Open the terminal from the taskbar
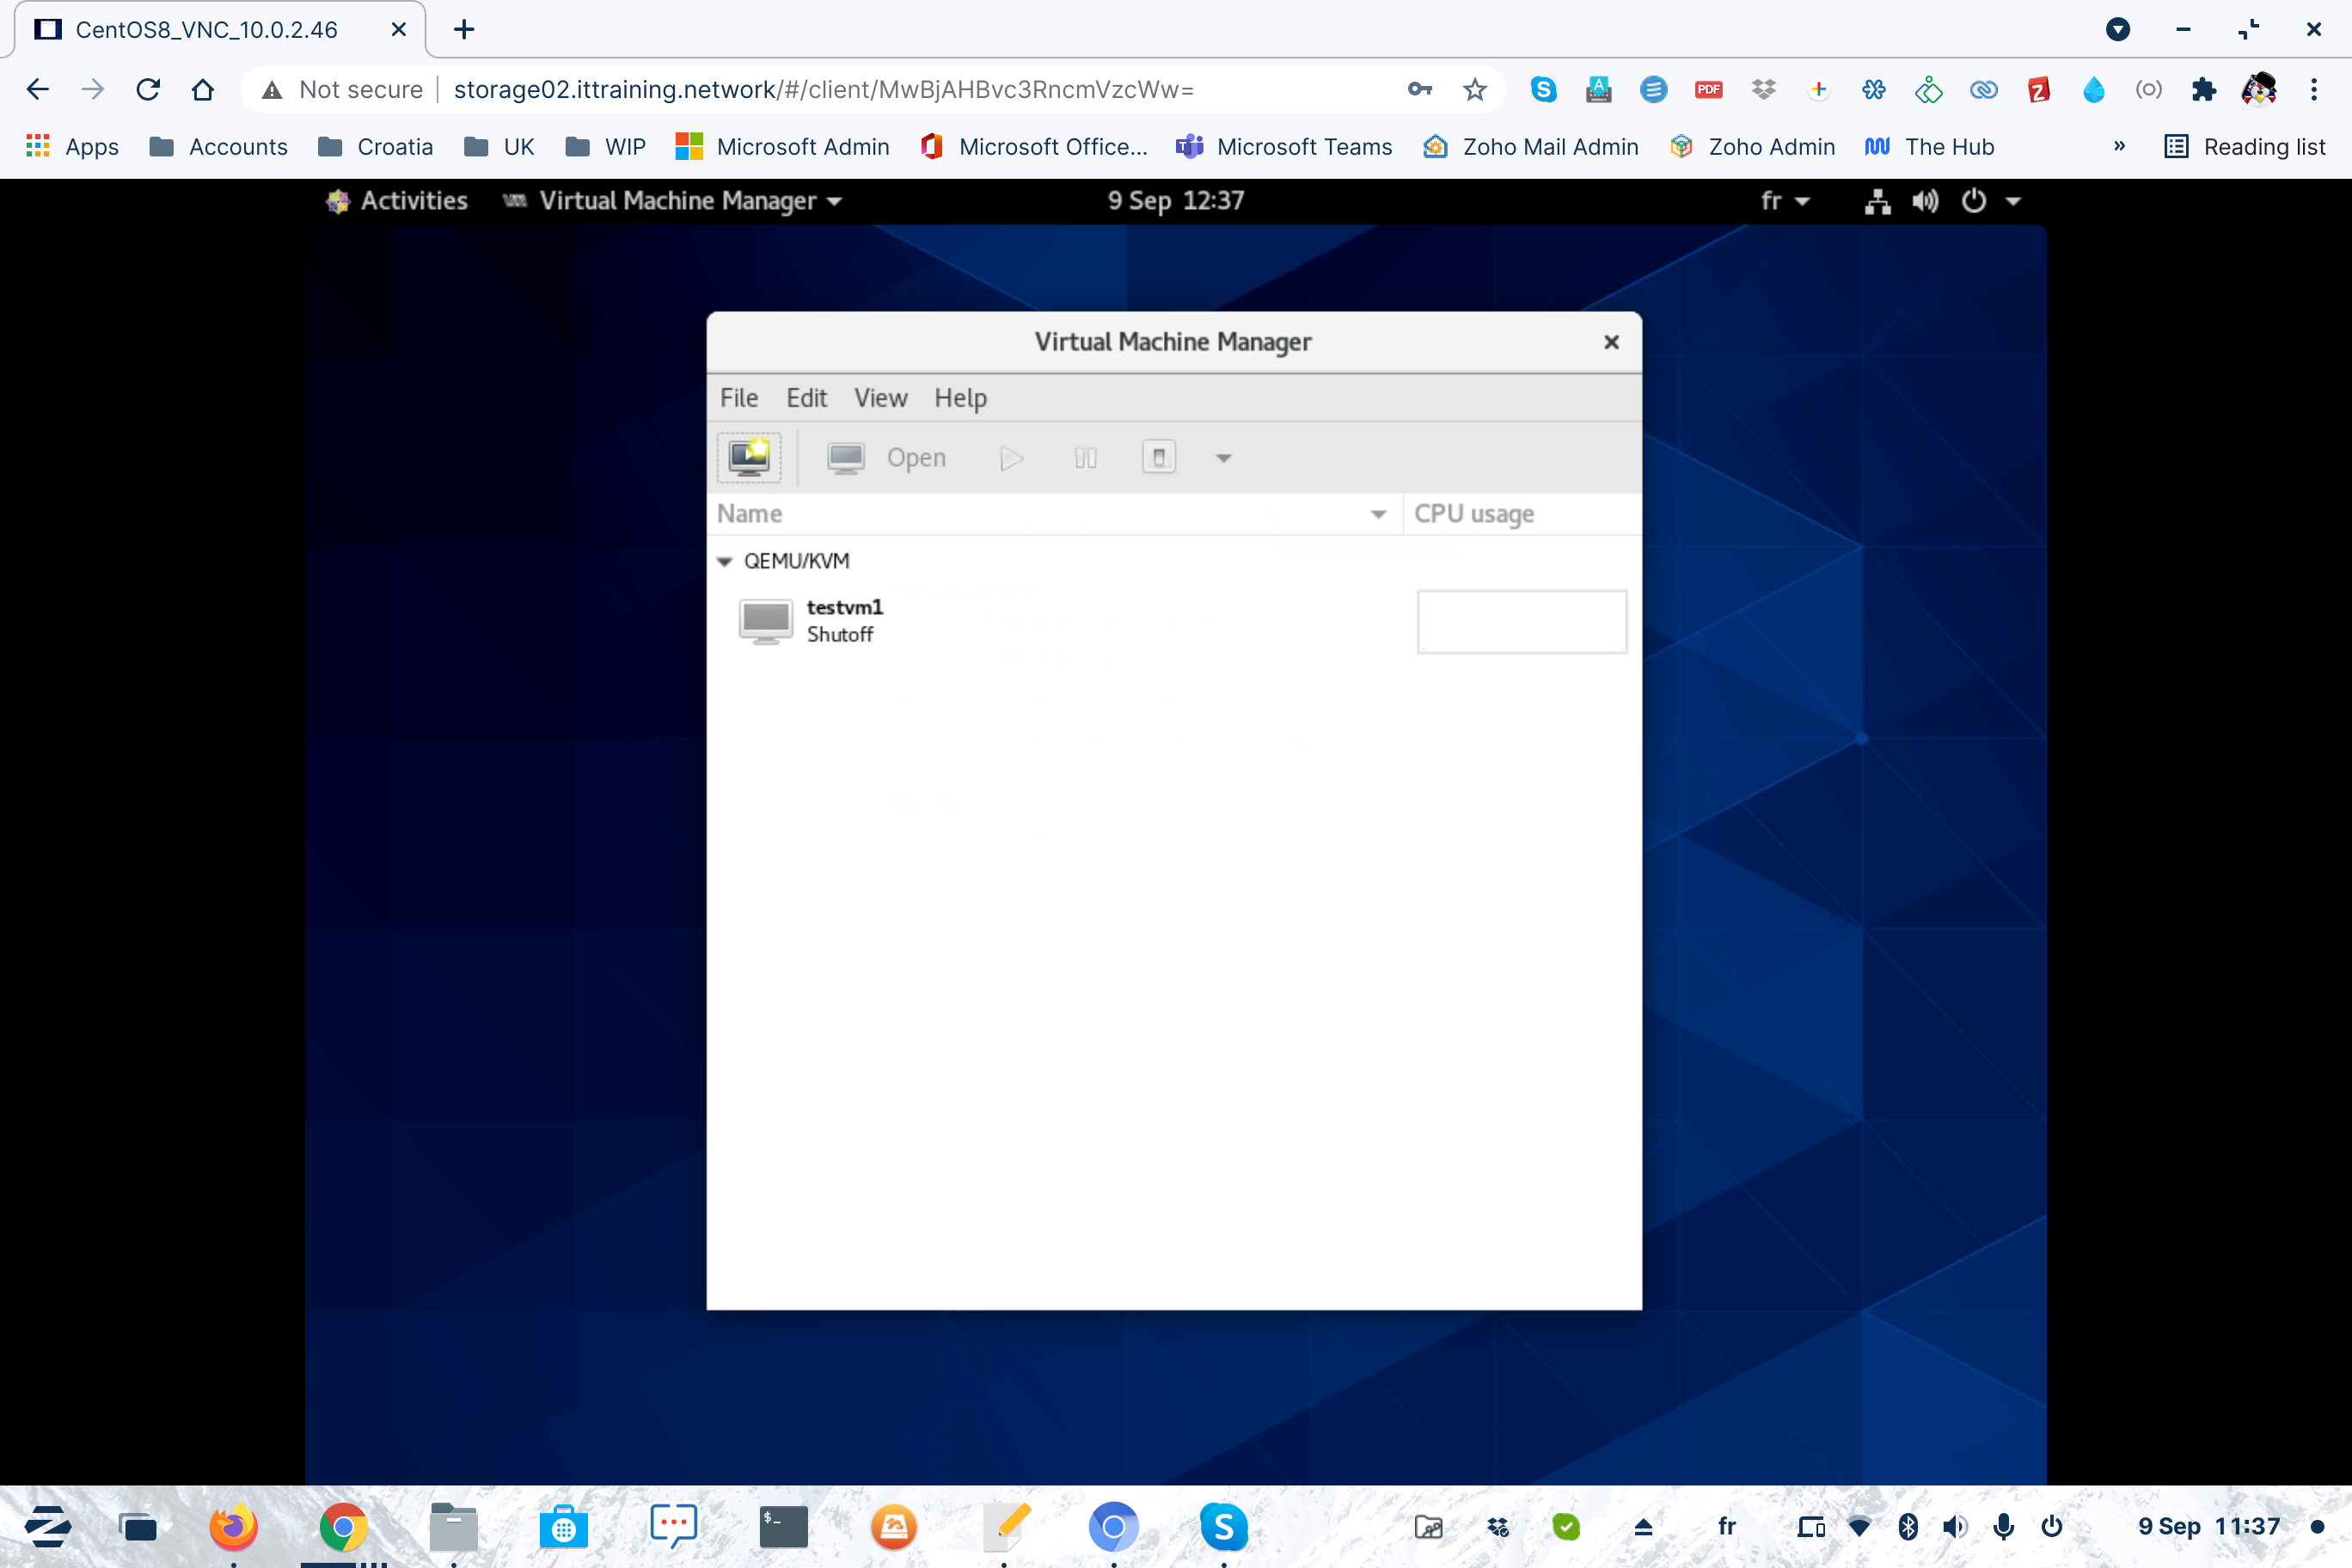This screenshot has height=1568, width=2352. pyautogui.click(x=783, y=1526)
